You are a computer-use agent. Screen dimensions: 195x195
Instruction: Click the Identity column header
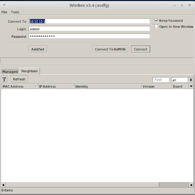(x=108, y=87)
